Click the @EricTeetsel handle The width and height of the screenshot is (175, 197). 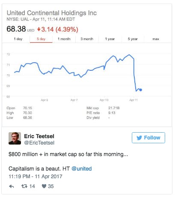[39, 143]
